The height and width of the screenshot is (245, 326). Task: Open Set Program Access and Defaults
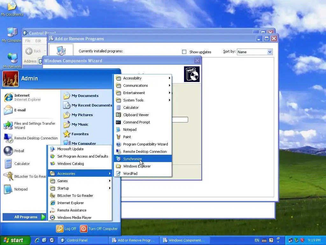pyautogui.click(x=80, y=156)
